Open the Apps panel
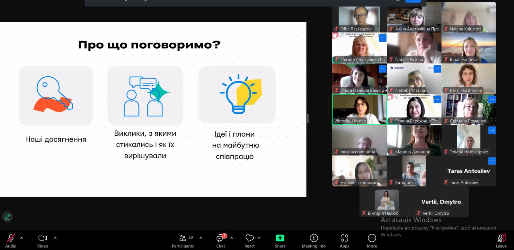Viewport: 514px width, 250px height. pos(344,241)
